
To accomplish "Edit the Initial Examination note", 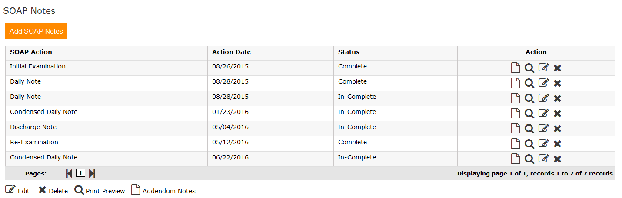I will (x=543, y=68).
